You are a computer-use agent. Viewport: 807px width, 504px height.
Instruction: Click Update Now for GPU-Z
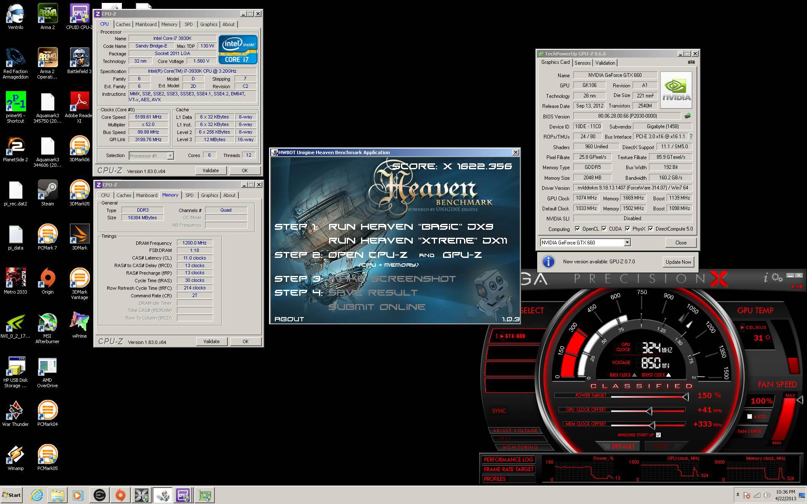678,262
